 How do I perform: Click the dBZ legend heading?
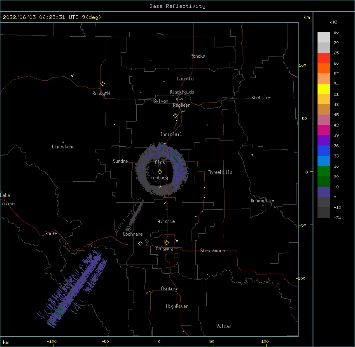(x=334, y=22)
